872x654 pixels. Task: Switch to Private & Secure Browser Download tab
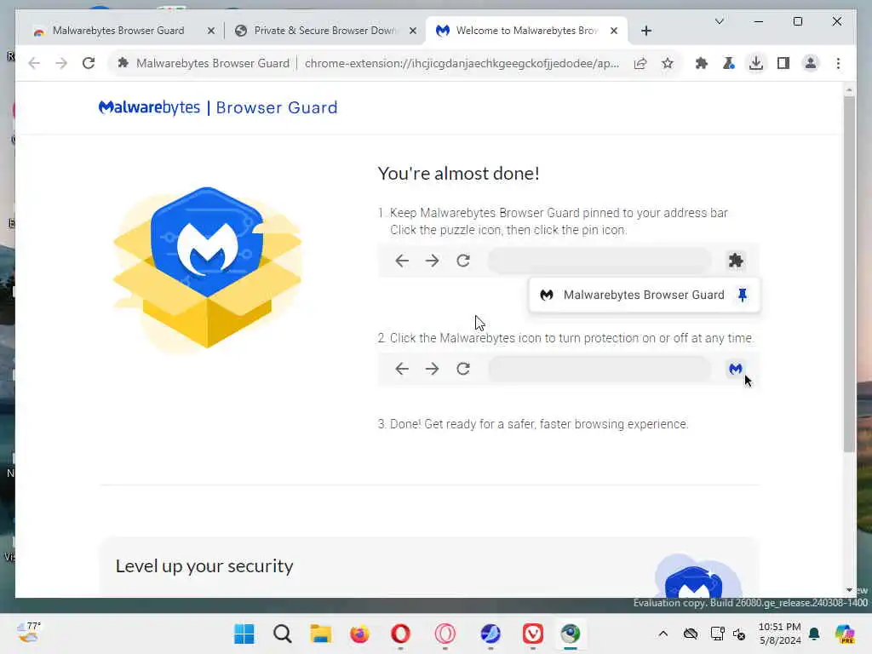[325, 31]
